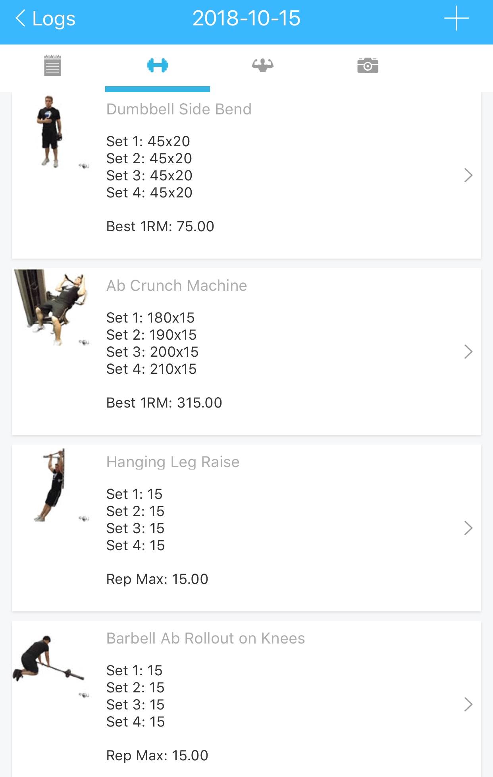Tap small icon beside Dumbbell Side Bend image
This screenshot has width=493, height=777.
[84, 166]
